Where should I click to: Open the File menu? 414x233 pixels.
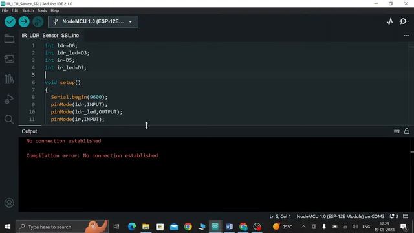[x=5, y=10]
